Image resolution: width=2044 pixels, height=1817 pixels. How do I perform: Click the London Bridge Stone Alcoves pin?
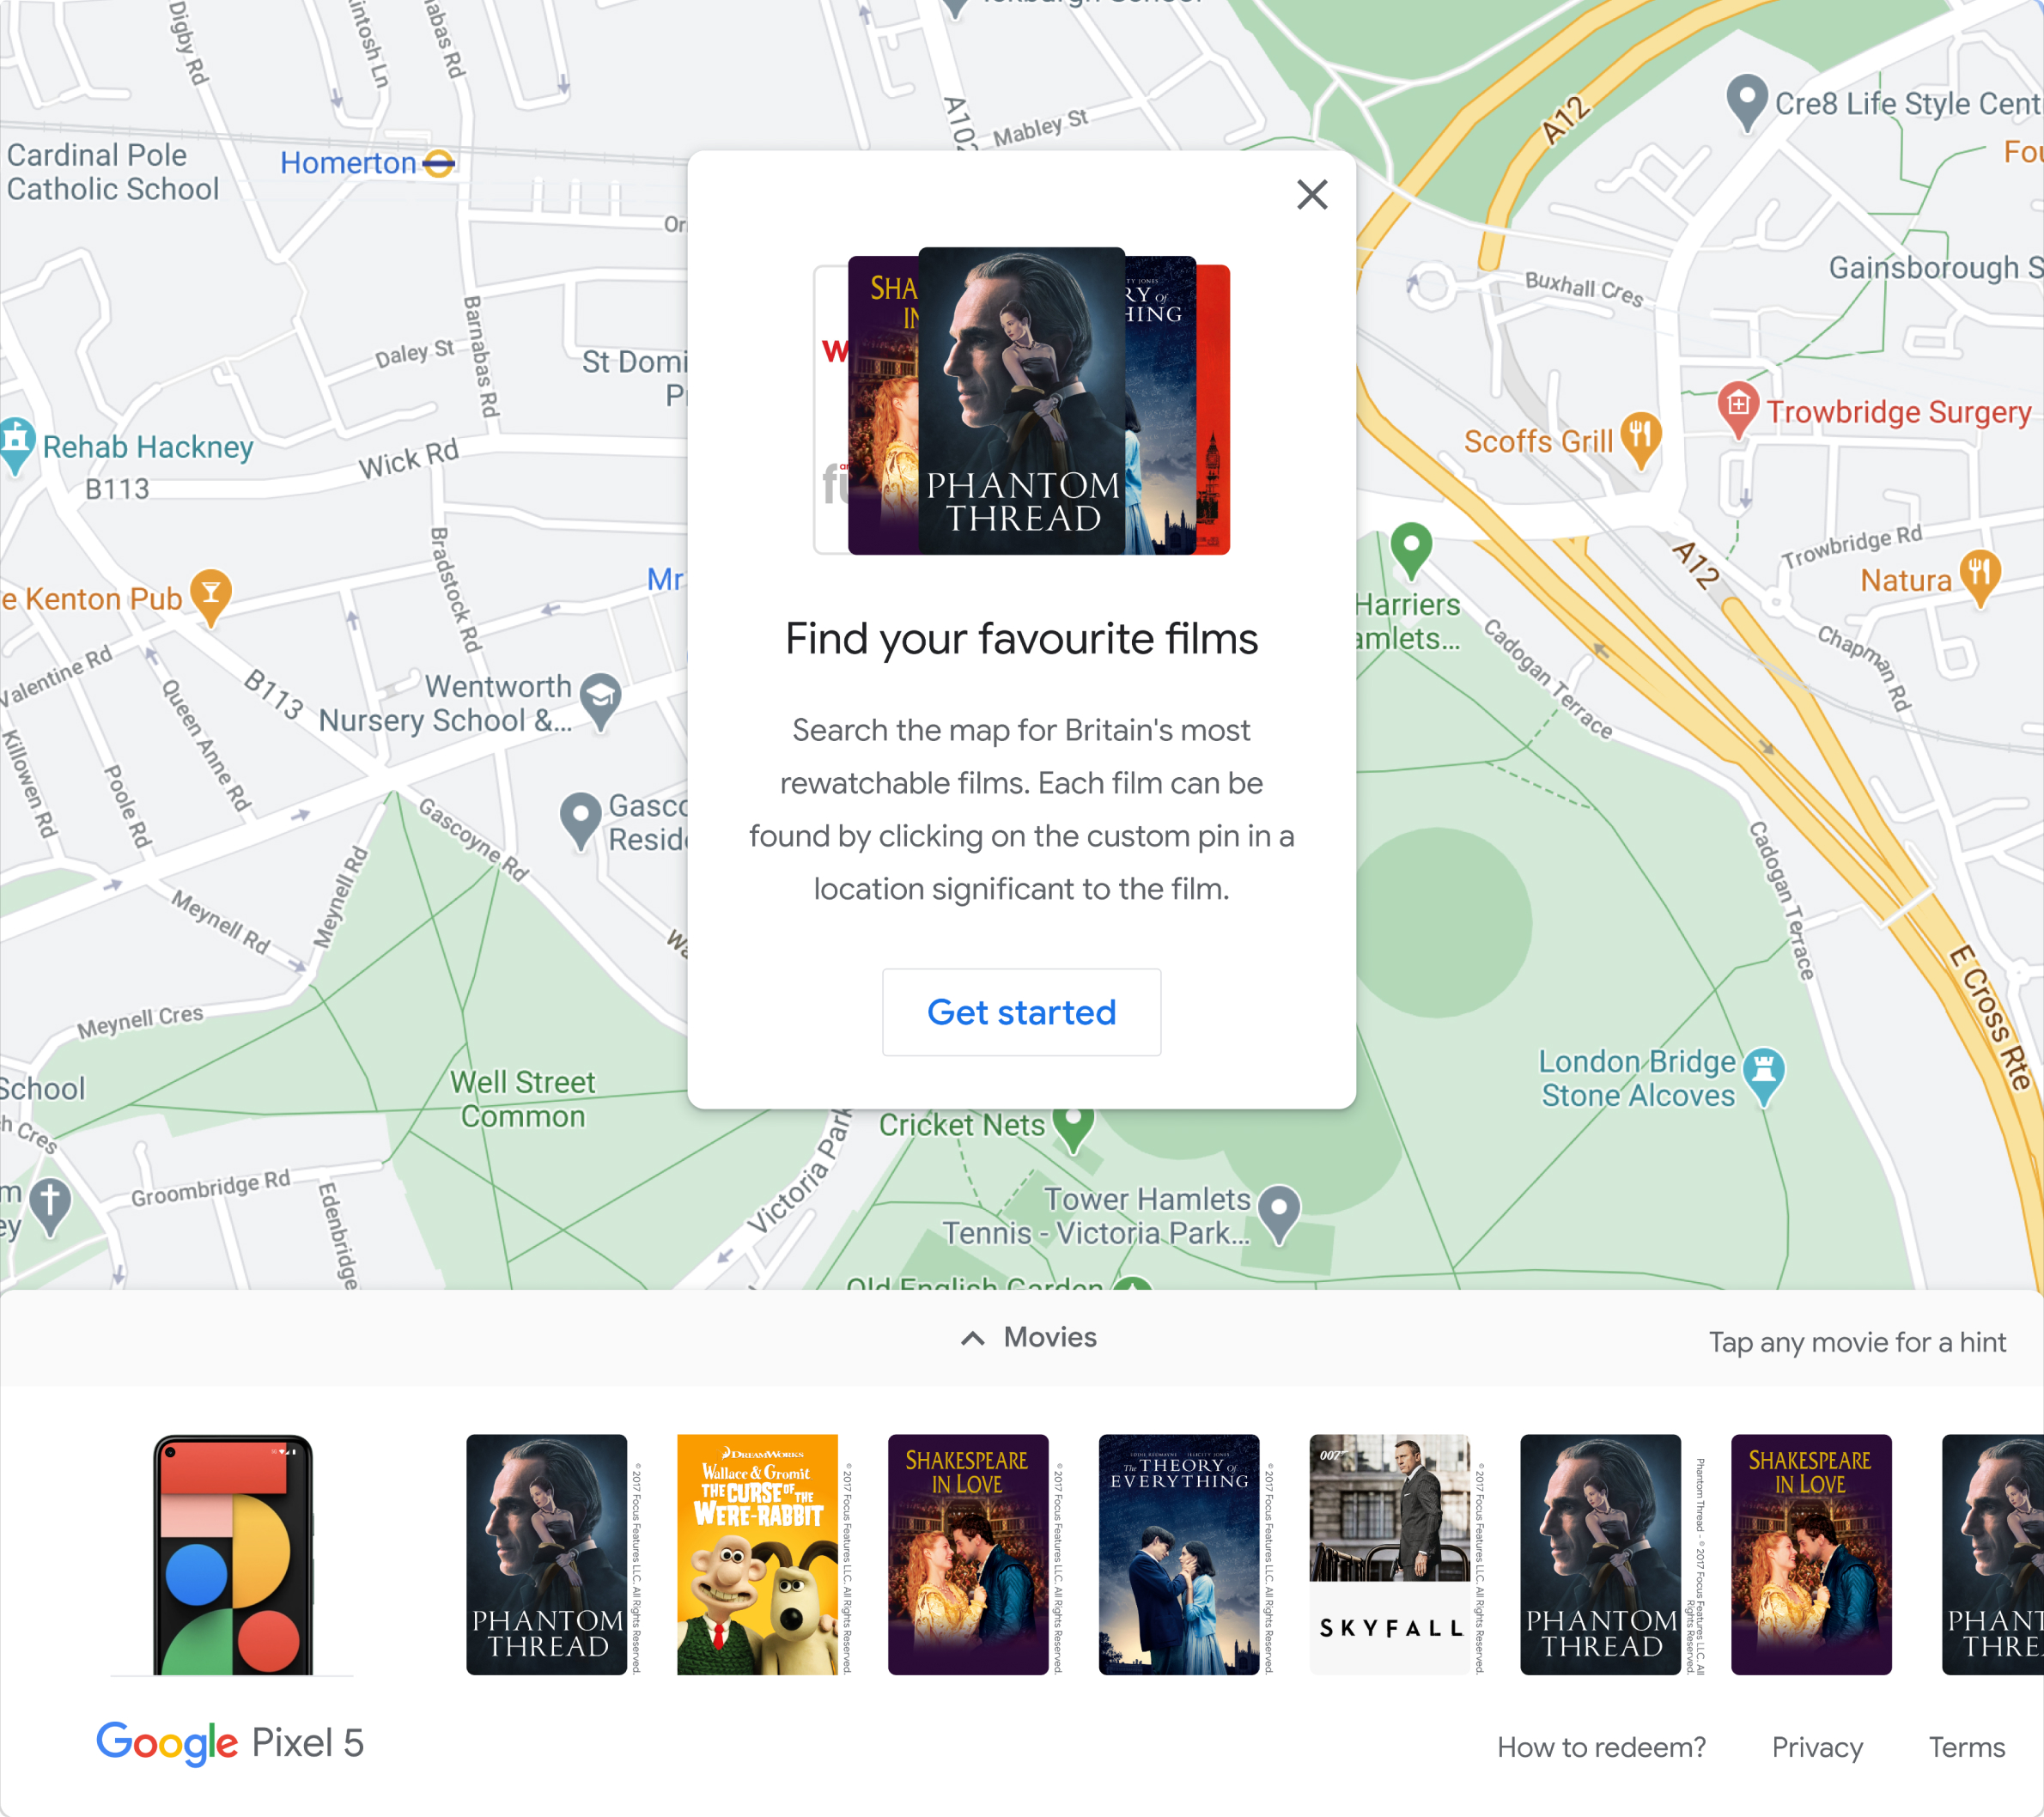[1764, 1075]
